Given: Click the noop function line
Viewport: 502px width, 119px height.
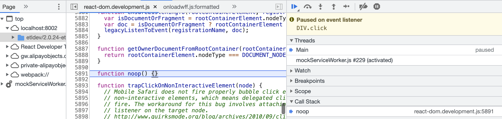Looking at the screenshot, I should click(188, 74).
